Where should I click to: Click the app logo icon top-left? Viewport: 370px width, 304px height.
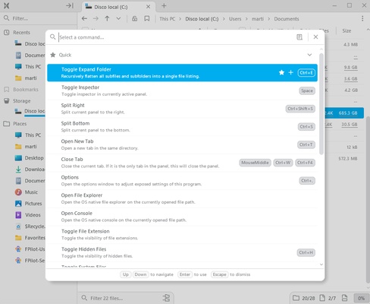pyautogui.click(x=7, y=5)
